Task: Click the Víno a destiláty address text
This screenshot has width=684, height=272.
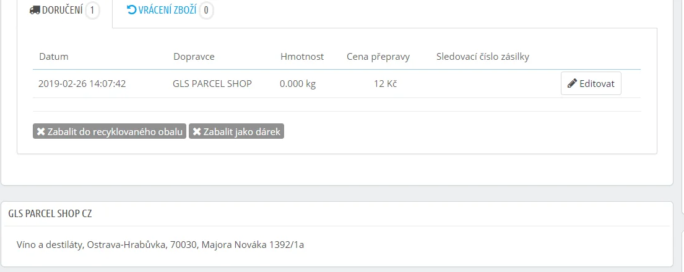Action: click(160, 245)
